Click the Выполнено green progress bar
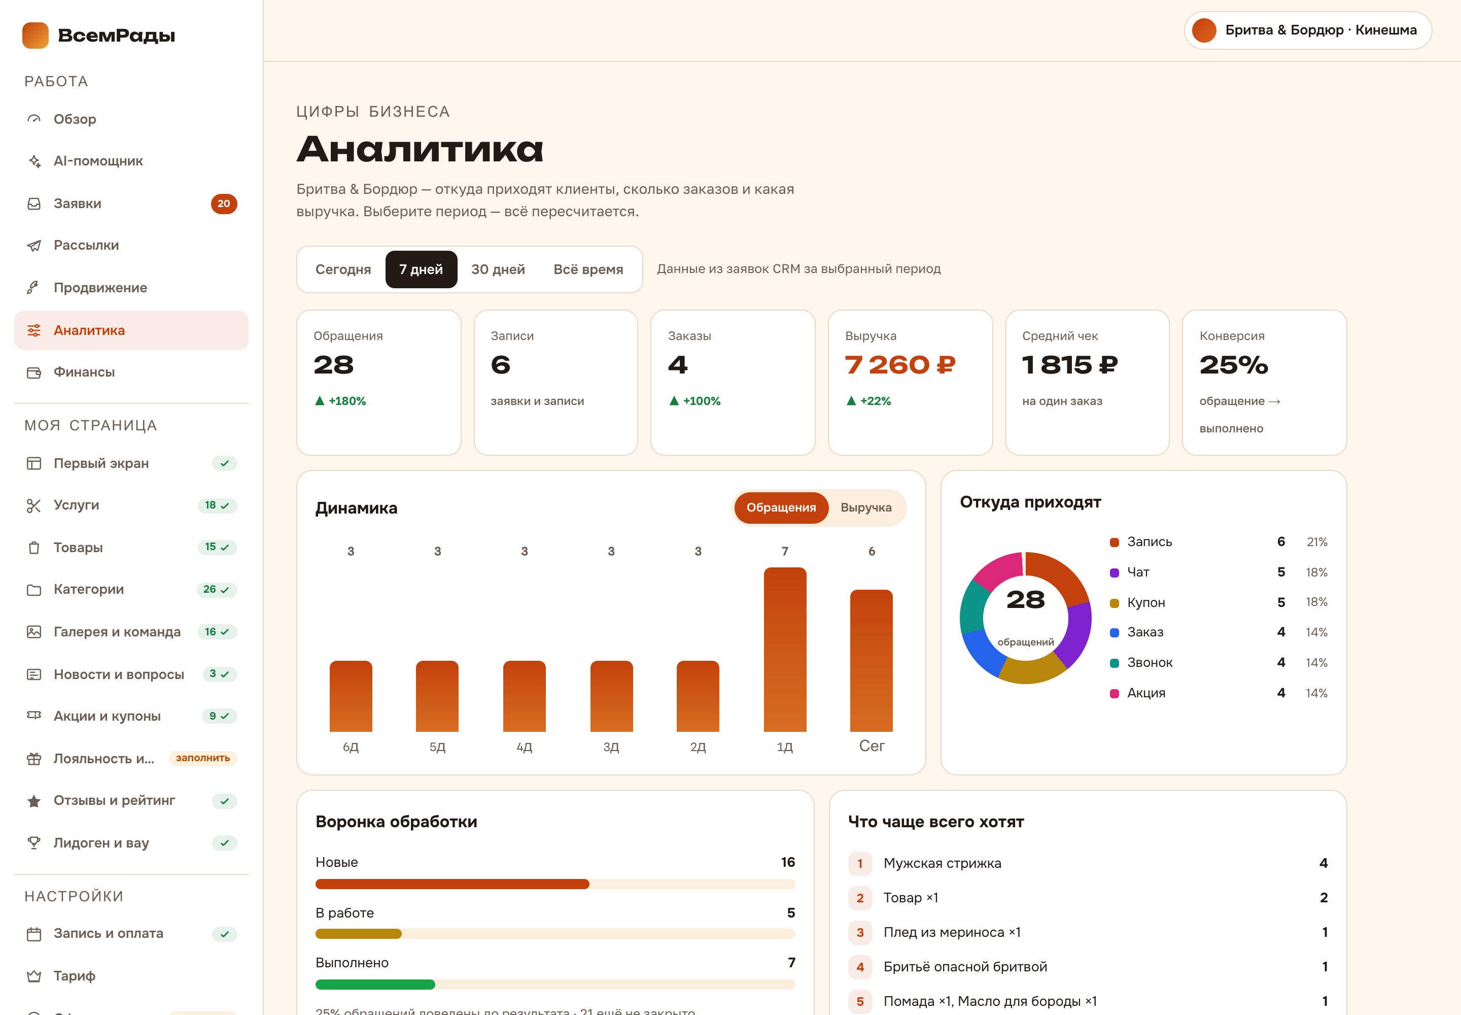 [x=375, y=985]
